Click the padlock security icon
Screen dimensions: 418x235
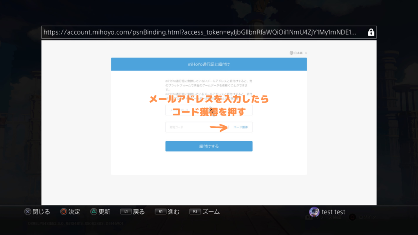click(371, 32)
